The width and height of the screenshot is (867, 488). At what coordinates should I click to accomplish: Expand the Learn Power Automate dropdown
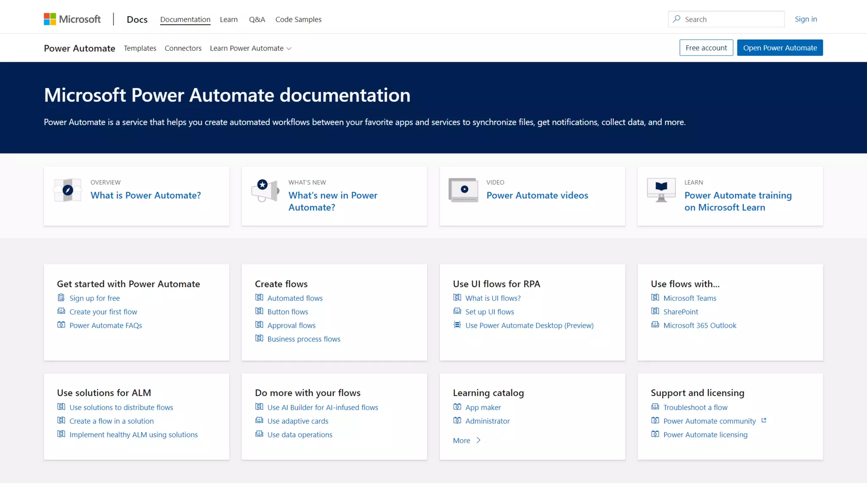click(251, 48)
